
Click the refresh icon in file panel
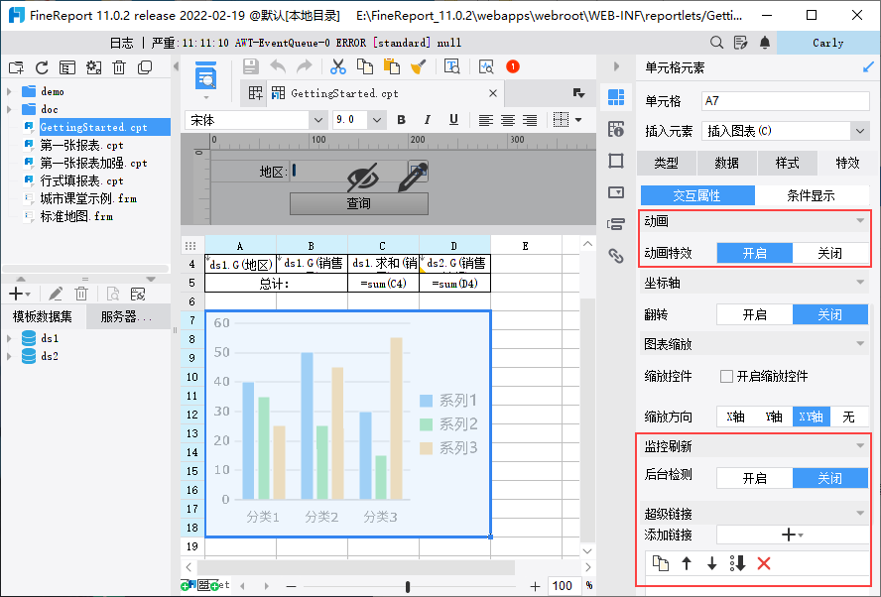pos(42,68)
